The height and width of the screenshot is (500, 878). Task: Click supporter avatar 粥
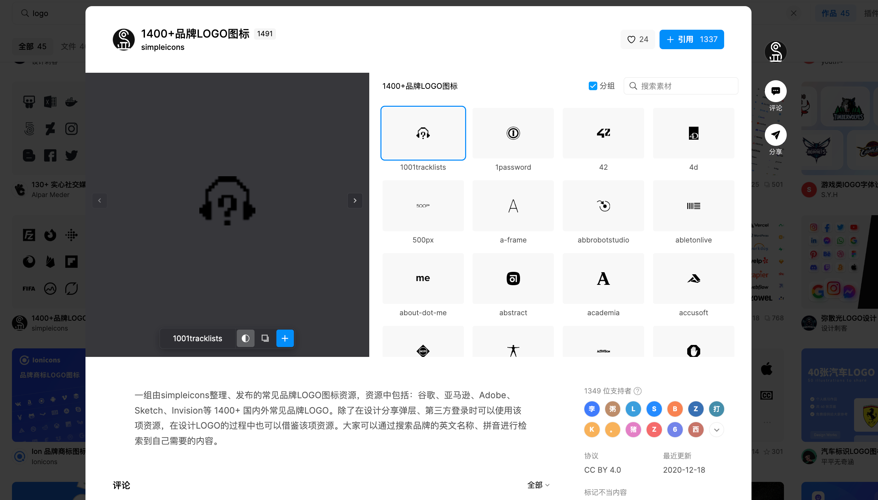(613, 409)
